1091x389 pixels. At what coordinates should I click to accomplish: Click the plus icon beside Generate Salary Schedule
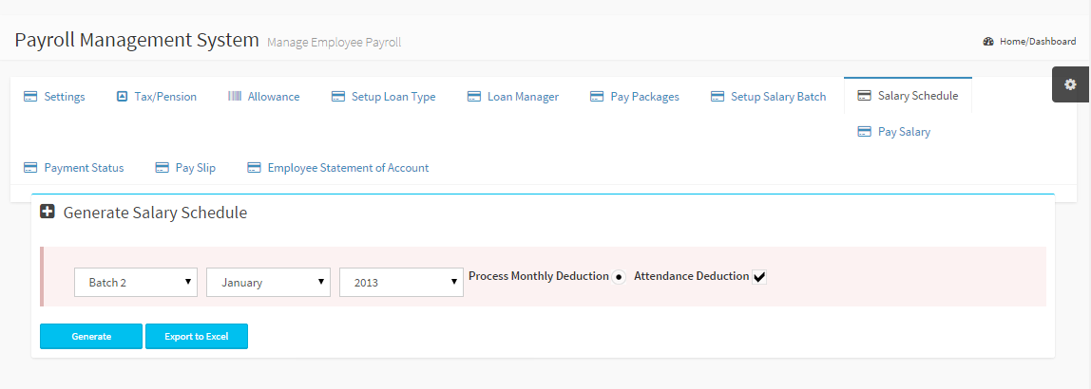(48, 213)
